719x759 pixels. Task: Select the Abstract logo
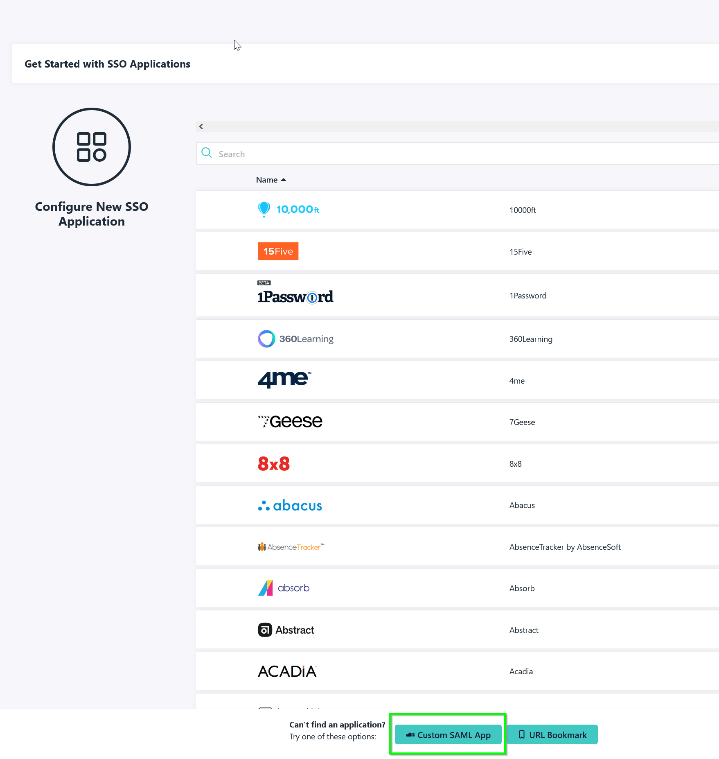(286, 630)
